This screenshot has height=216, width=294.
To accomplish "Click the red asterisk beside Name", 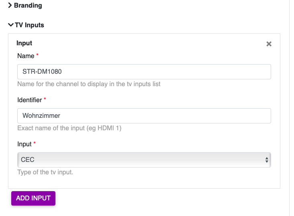I will (38, 55).
